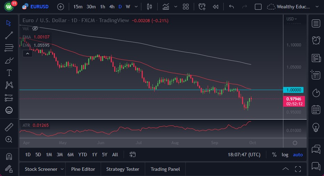The image size is (324, 176).
Task: Toggle percent scale mode
Action: click(274, 155)
